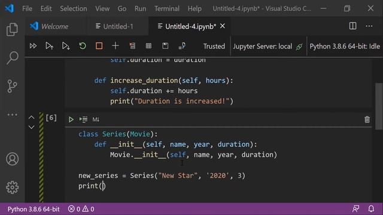Screen dimensions: 383x215
Task: Open the Explorer view in activity bar
Action: (x=12, y=29)
